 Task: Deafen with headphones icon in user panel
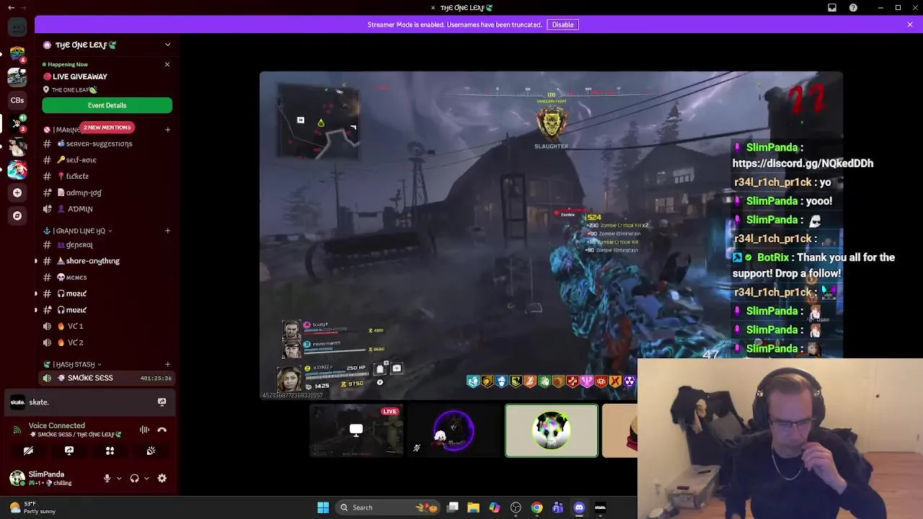[134, 478]
